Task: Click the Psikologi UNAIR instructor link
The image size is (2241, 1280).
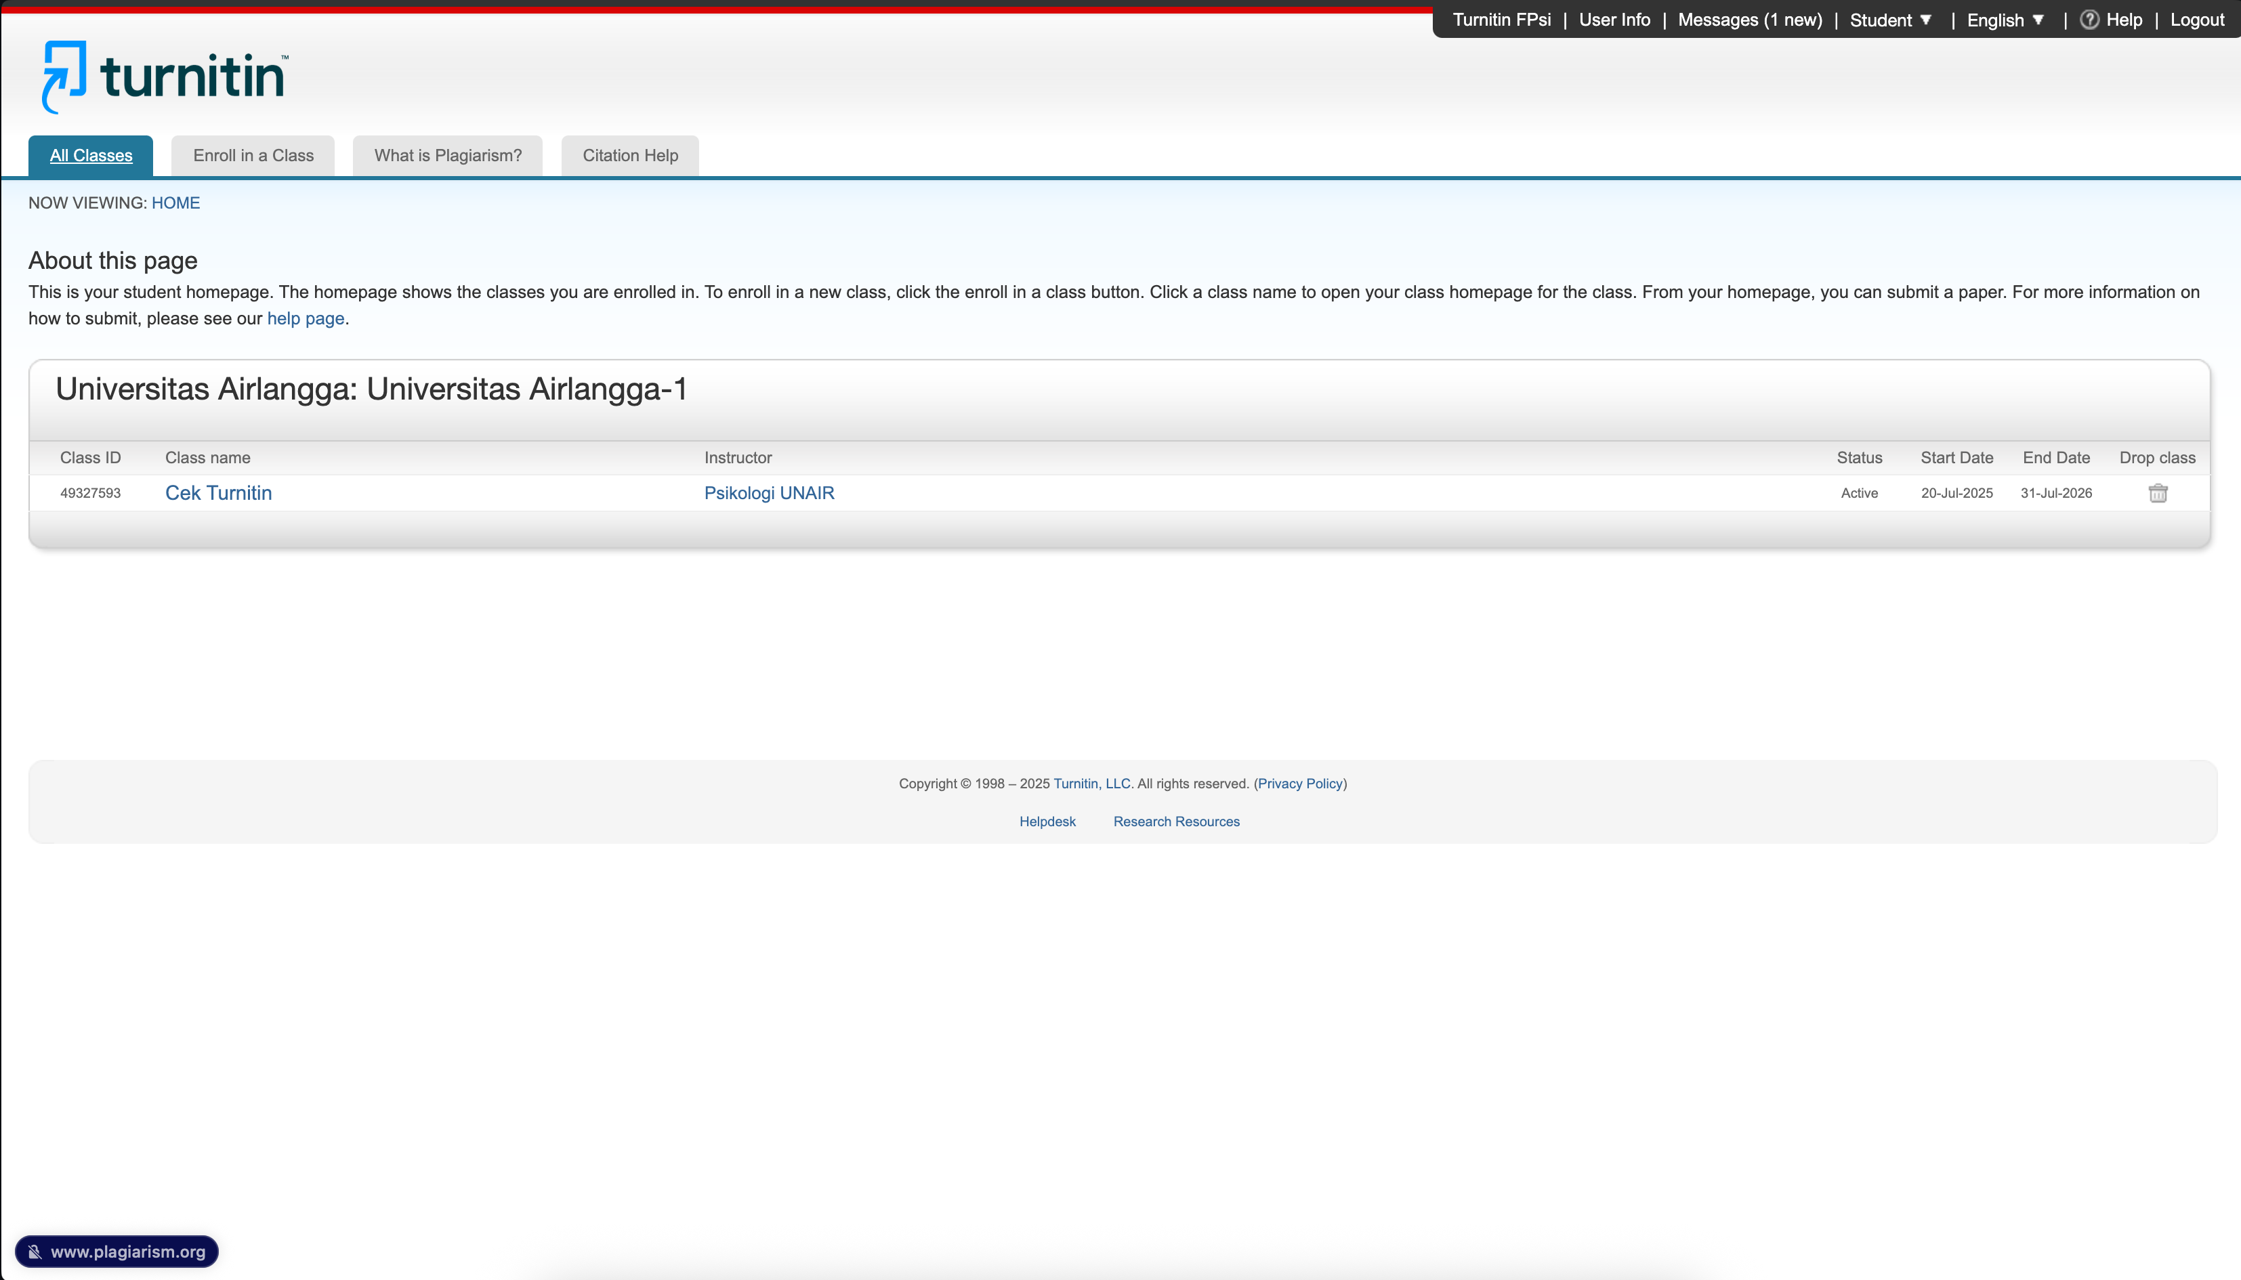Action: point(768,493)
